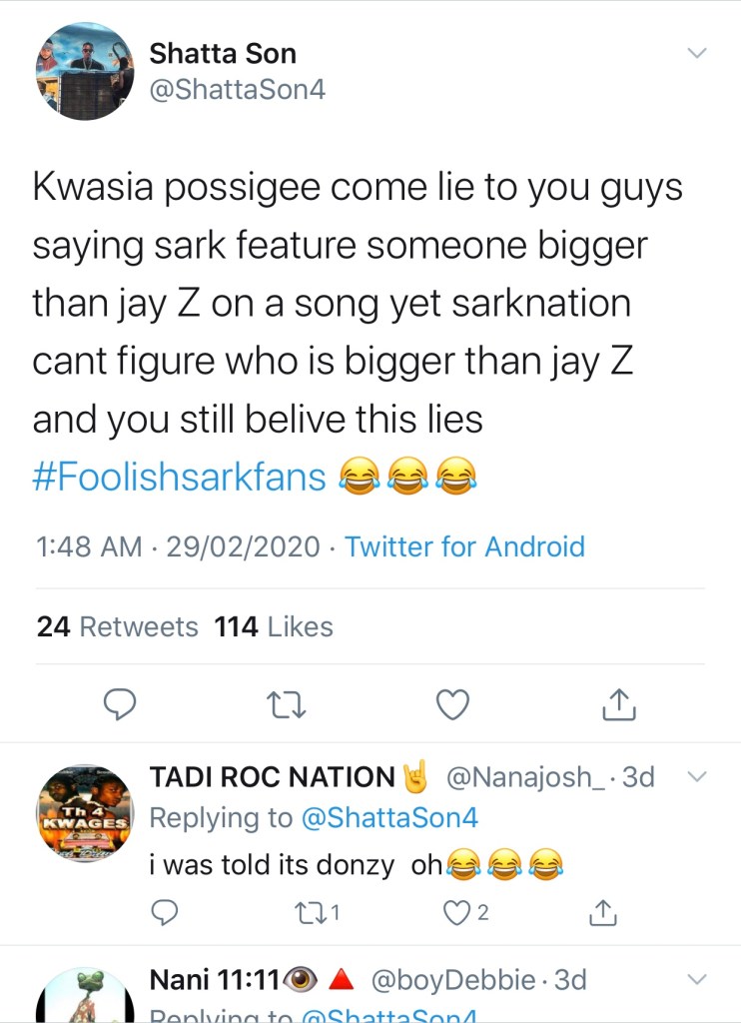Open Twitter for Android source link
Screen dimensions: 741x1023
464,546
